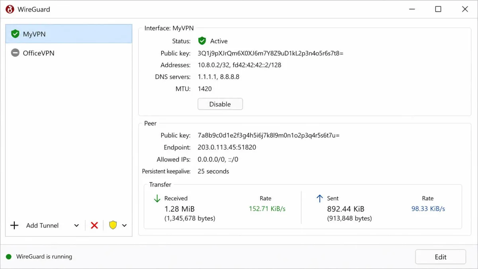Click DNS servers value 1.1.1.1, 8.8.8.8
The width and height of the screenshot is (478, 269).
pos(219,77)
